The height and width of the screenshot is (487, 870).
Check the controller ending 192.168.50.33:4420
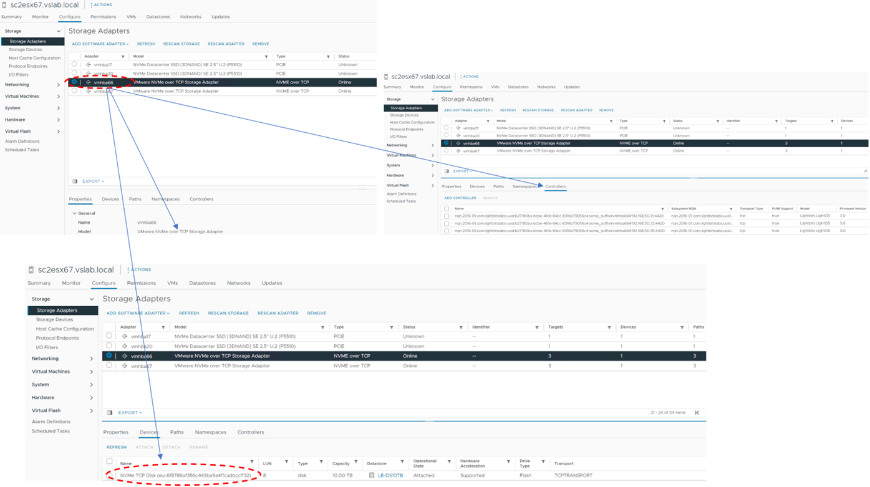[447, 223]
